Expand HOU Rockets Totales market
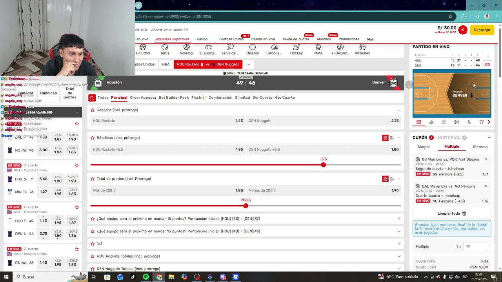 (x=399, y=256)
